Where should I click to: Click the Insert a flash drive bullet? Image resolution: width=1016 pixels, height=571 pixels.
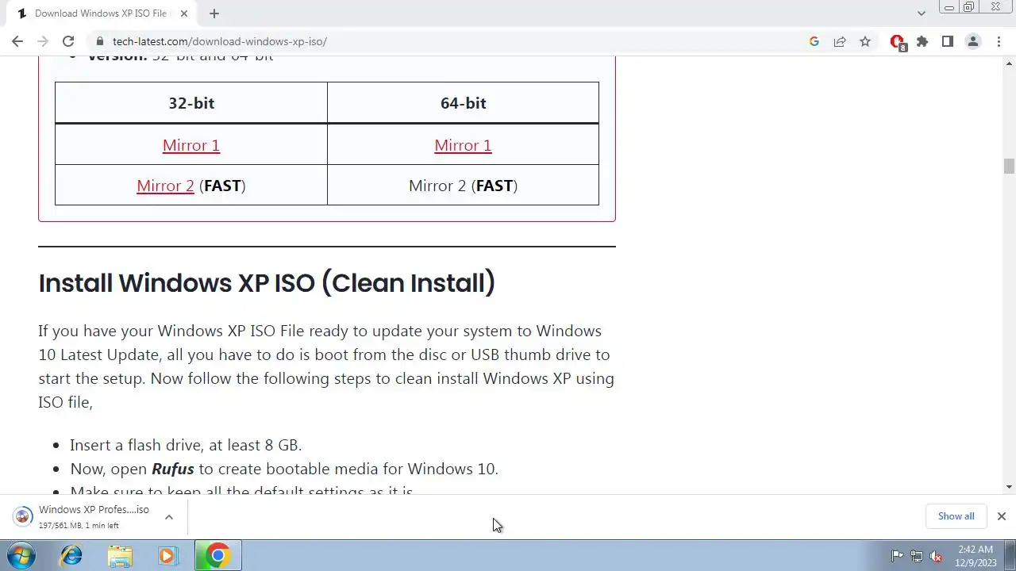[186, 445]
